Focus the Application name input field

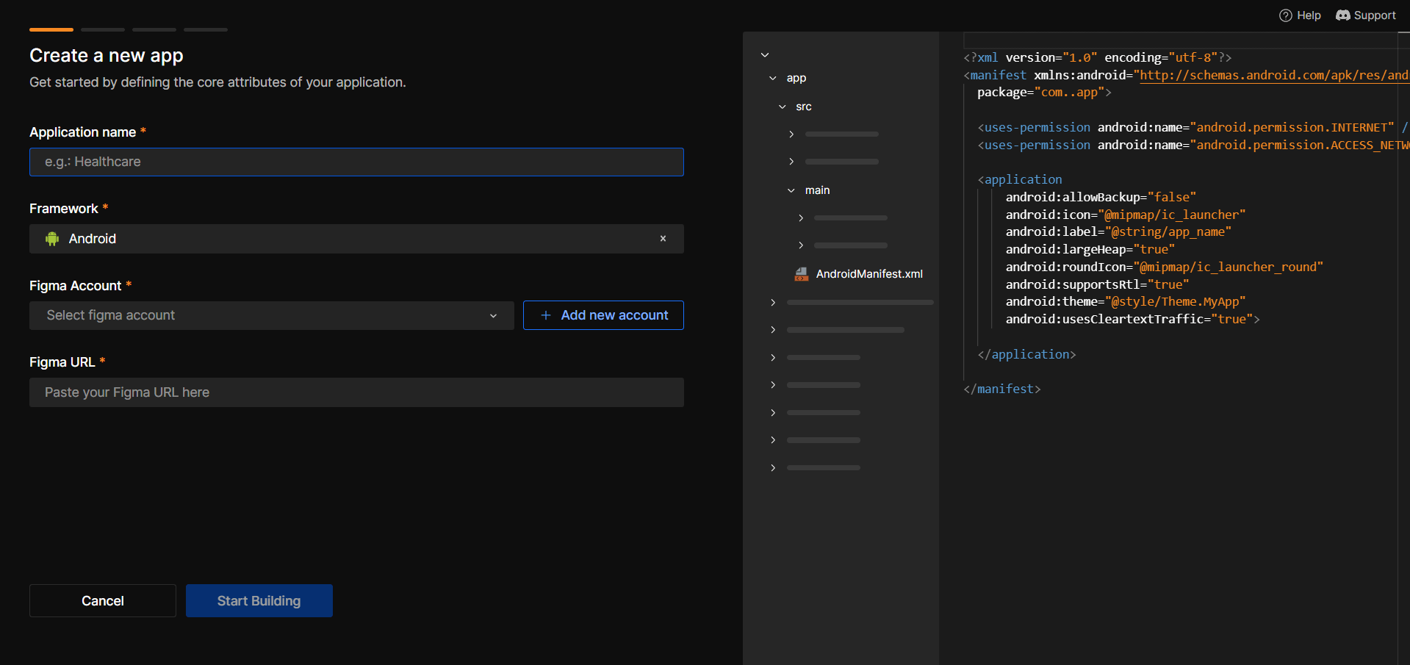tap(356, 162)
